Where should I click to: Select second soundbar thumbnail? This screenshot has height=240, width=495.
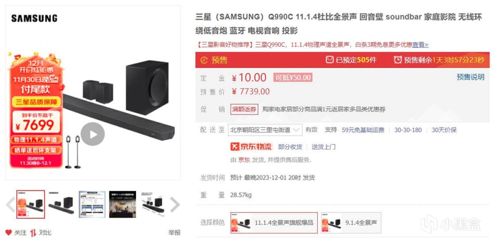[61, 204]
